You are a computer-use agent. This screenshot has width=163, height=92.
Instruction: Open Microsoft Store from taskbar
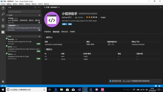click(x=67, y=89)
